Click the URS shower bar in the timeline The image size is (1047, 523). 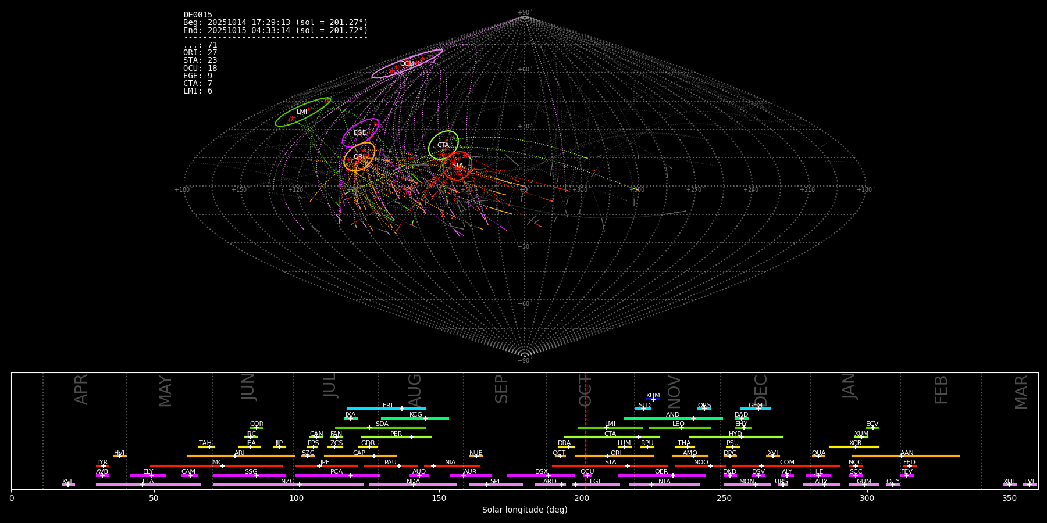(782, 485)
